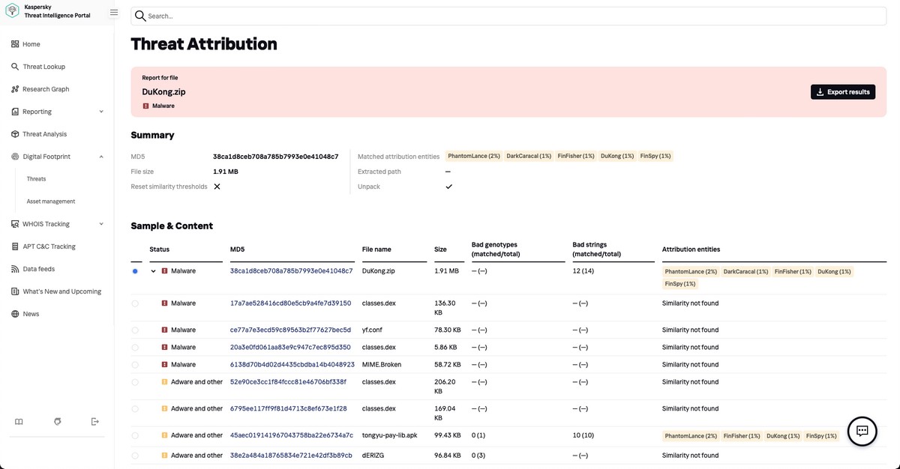Click the dERIZG file name

point(373,456)
